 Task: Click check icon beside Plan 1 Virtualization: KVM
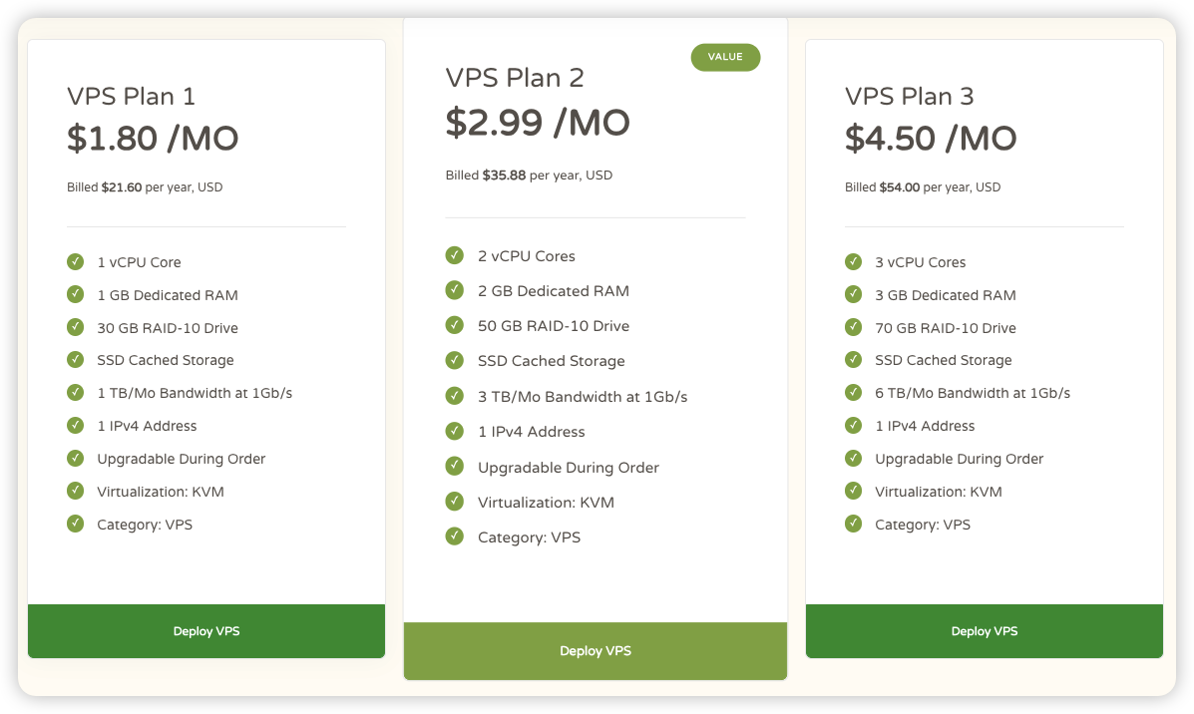coord(75,491)
